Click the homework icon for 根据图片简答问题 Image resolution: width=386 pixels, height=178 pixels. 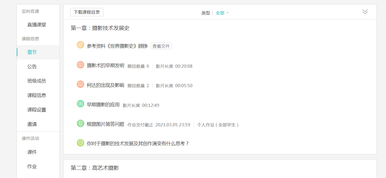(x=80, y=123)
